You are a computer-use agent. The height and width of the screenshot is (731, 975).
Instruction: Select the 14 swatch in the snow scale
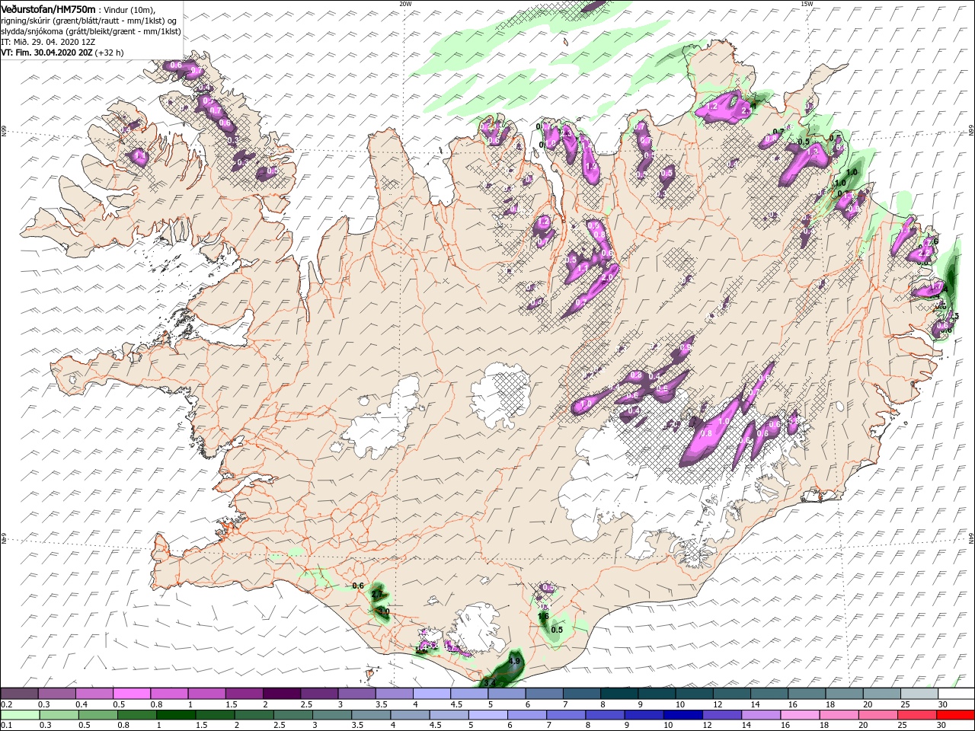tap(769, 694)
